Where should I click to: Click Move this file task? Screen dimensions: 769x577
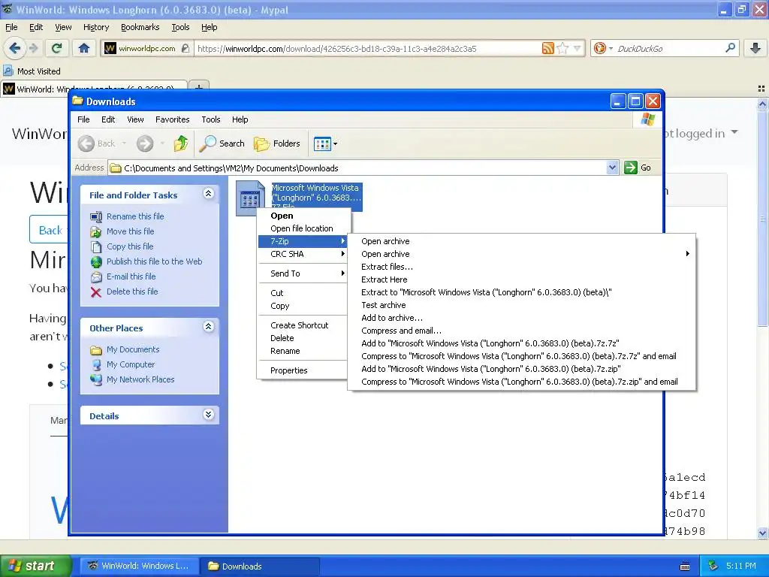(130, 231)
